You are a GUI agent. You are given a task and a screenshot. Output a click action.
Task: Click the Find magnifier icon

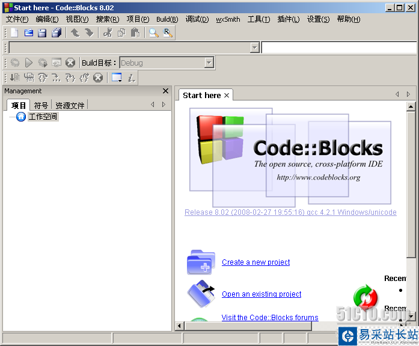(154, 33)
